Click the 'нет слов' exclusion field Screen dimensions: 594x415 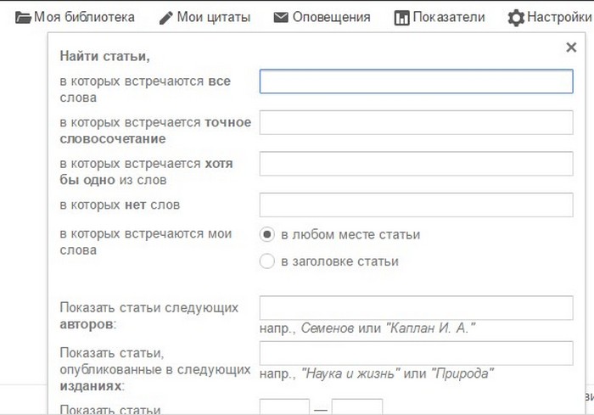(x=416, y=205)
